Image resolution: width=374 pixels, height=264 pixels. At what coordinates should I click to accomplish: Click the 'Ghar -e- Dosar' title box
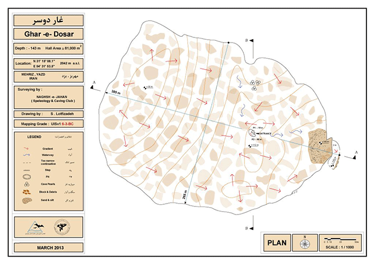tap(48, 34)
